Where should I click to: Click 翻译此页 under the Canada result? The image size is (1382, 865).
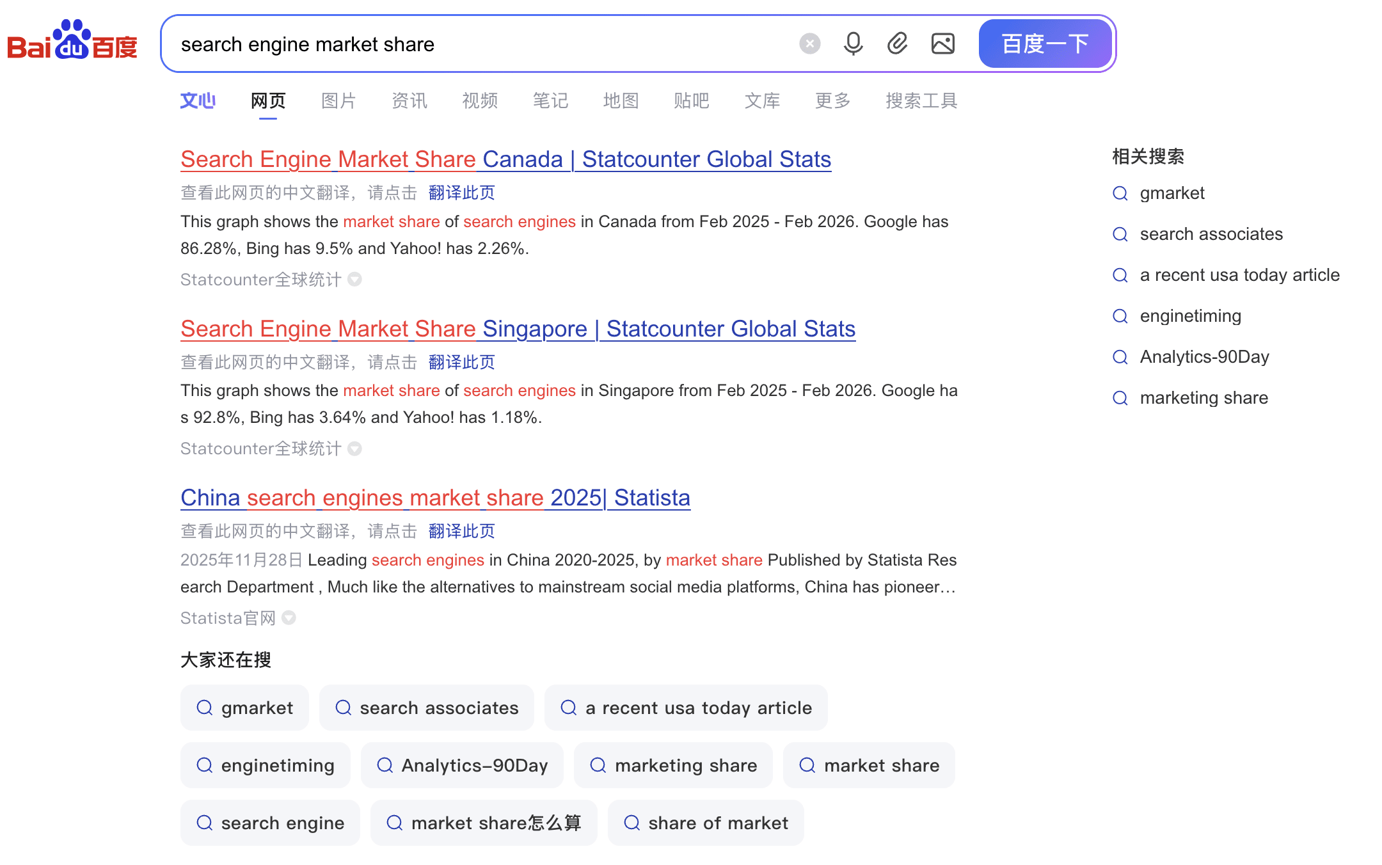tap(461, 193)
